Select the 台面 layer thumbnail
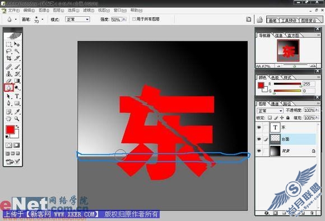This screenshot has height=221, width=325. point(275,139)
